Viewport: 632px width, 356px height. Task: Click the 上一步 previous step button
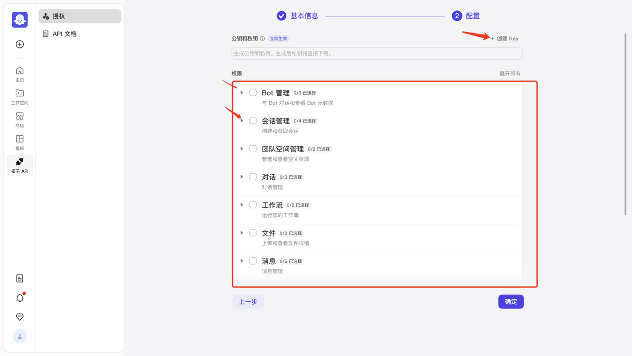pyautogui.click(x=248, y=302)
